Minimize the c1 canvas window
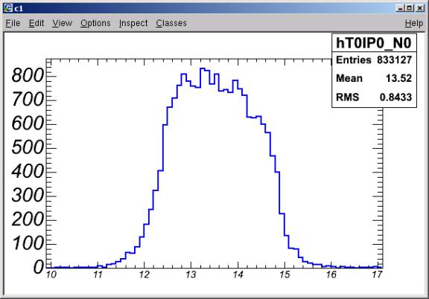Screen dimensions: 429x299 click(400, 8)
